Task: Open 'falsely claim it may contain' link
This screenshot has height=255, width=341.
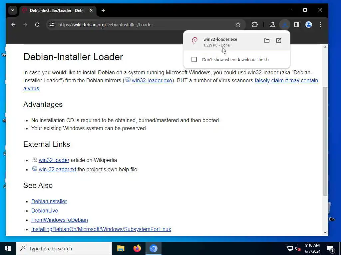Action: [286, 80]
